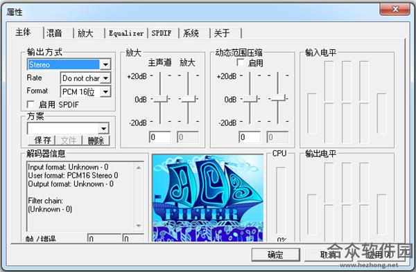Click the +20dB label in 放大 group
416x272 pixels.
(137, 76)
